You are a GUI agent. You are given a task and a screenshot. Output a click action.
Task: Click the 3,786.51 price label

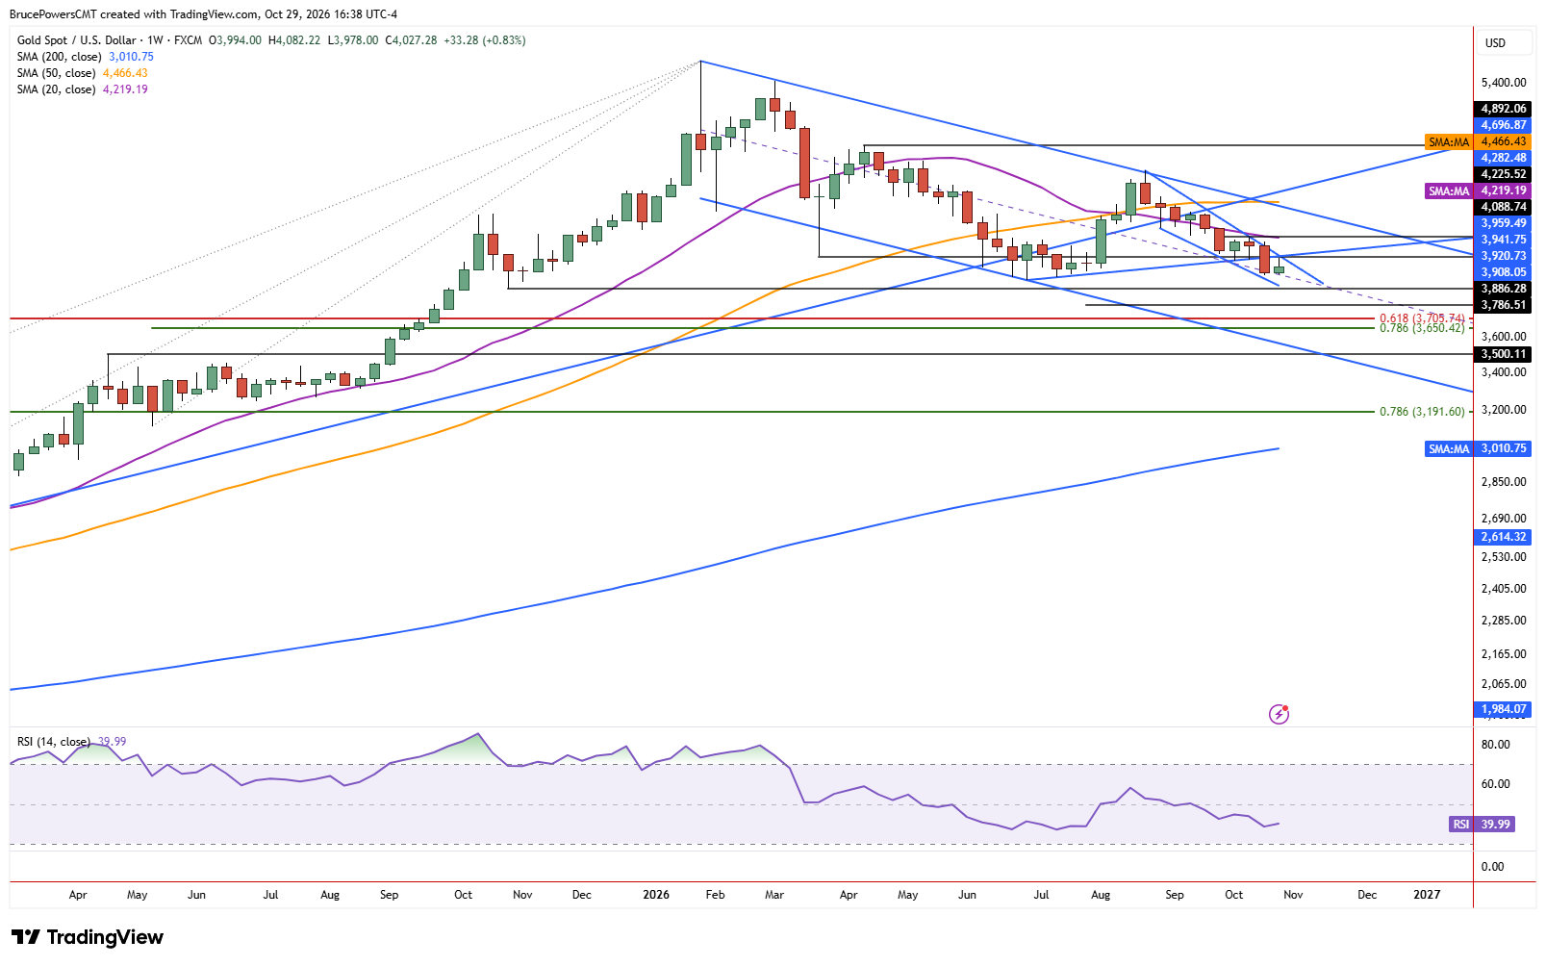tap(1503, 306)
